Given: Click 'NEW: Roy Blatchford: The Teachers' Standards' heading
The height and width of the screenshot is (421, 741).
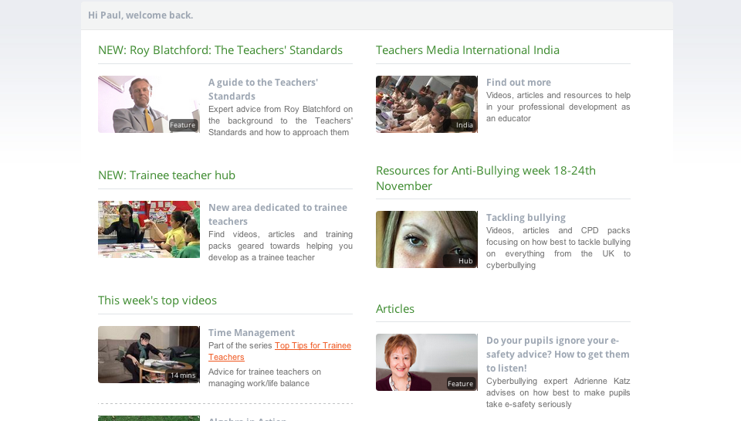Looking at the screenshot, I should [220, 50].
